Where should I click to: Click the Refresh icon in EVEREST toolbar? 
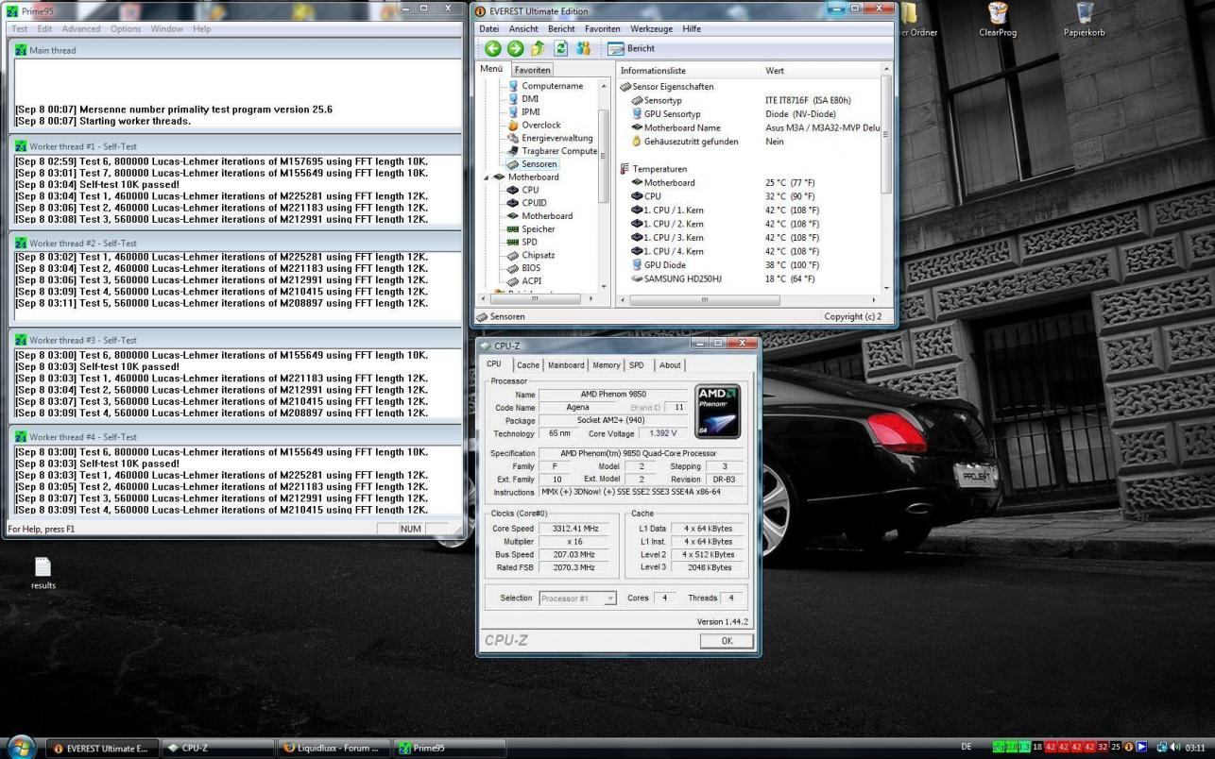point(560,48)
